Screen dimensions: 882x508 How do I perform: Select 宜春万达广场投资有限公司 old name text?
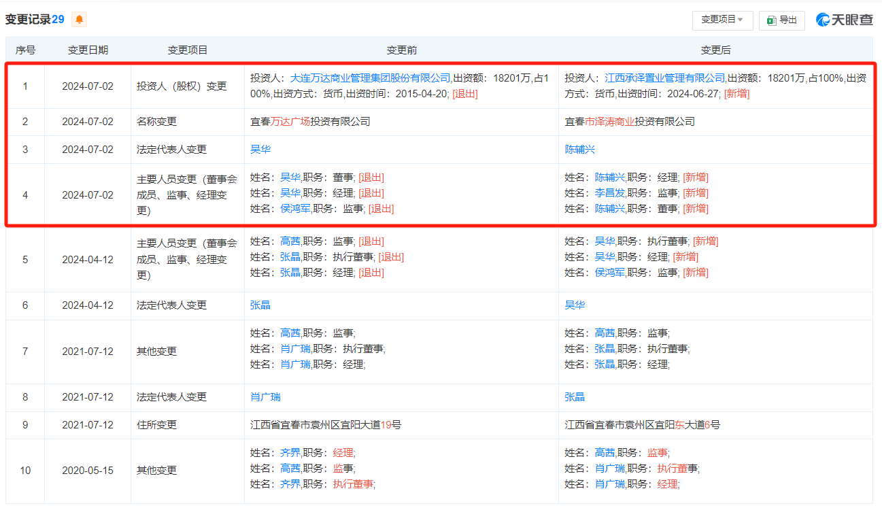[x=310, y=122]
